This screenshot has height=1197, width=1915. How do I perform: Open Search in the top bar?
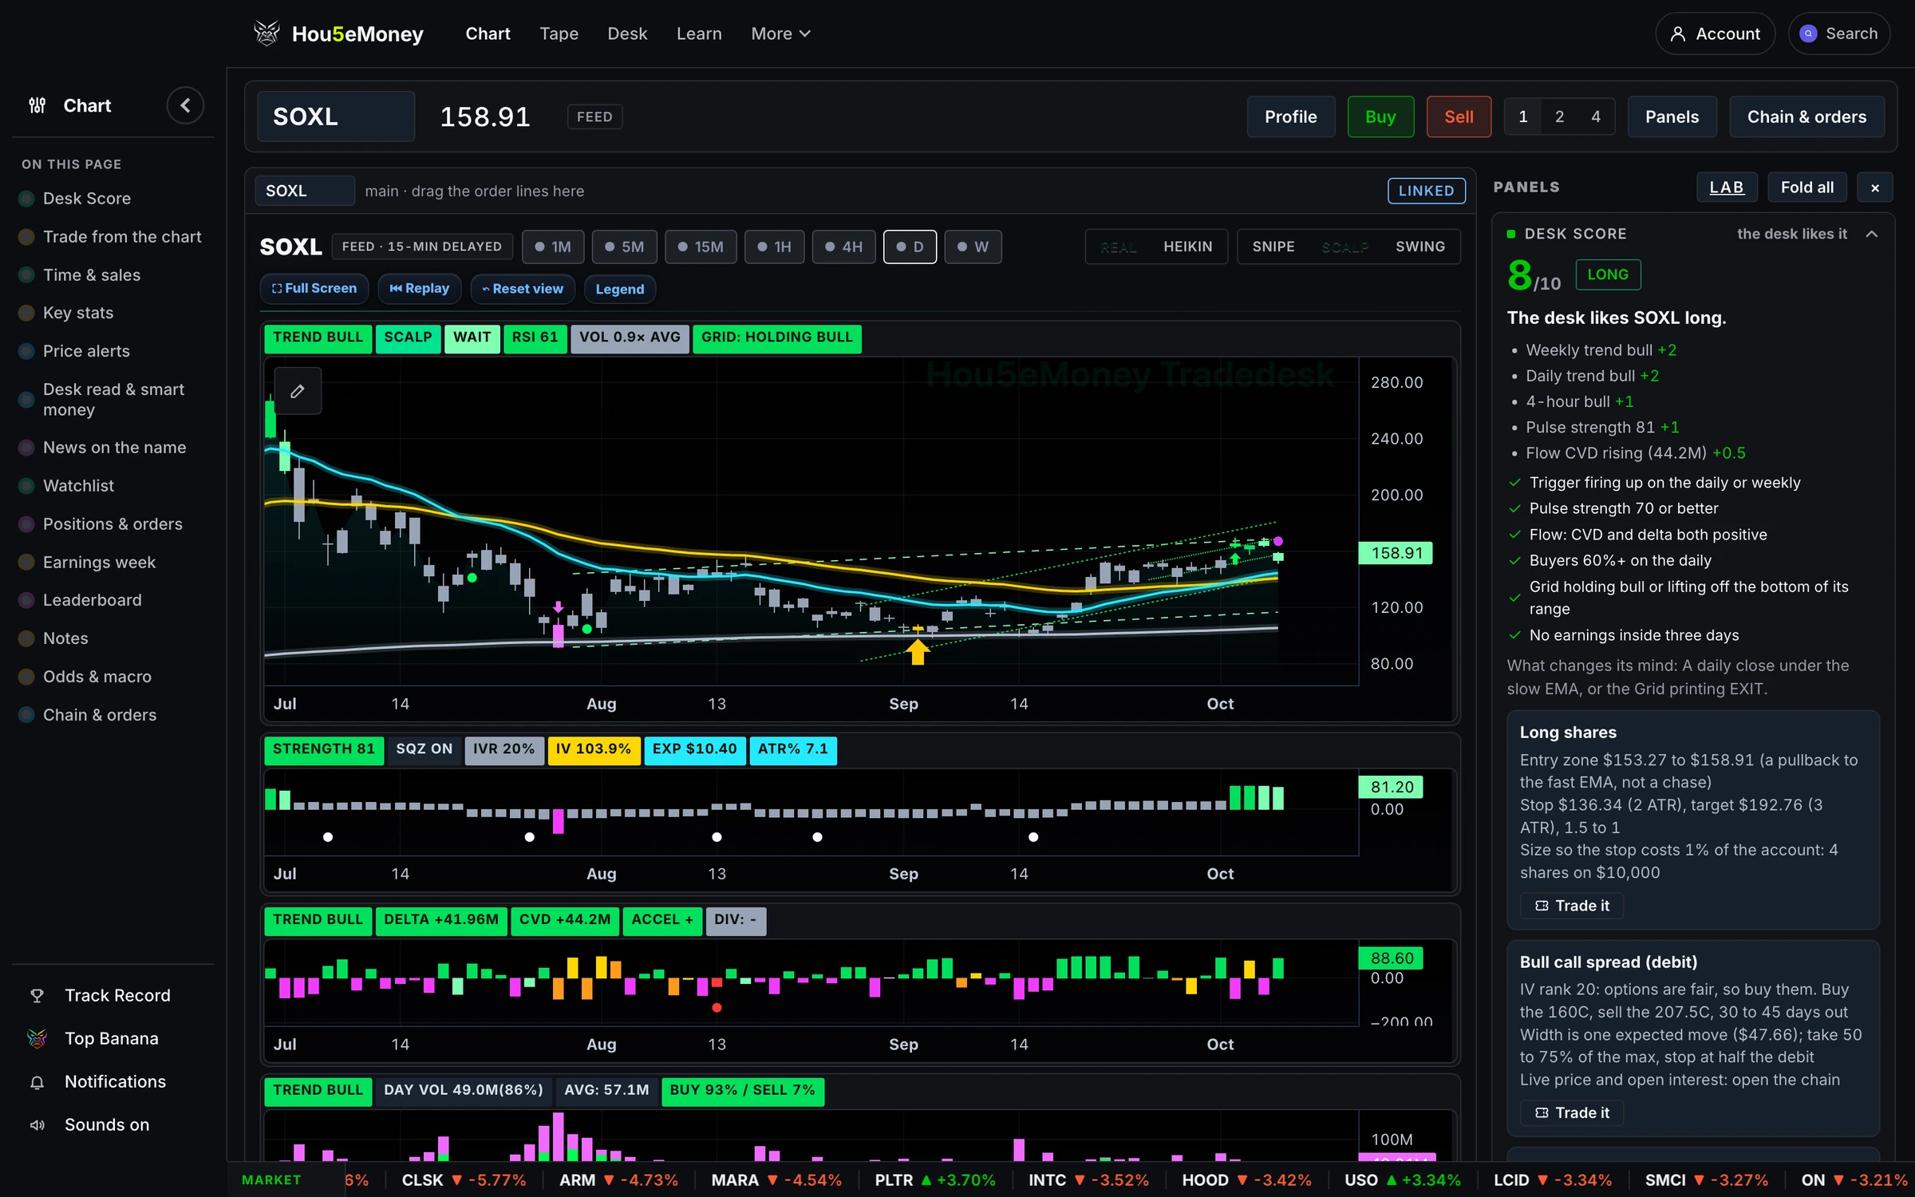pyautogui.click(x=1838, y=34)
